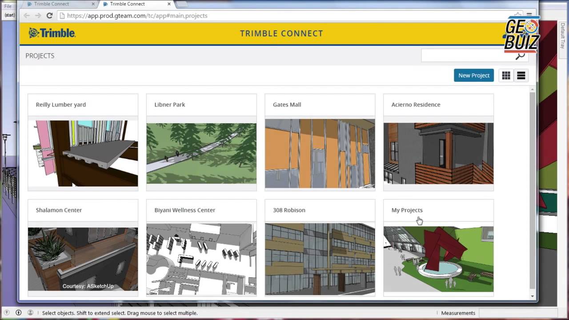This screenshot has width=569, height=320.
Task: Go back with the browser back arrow
Action: click(x=27, y=16)
